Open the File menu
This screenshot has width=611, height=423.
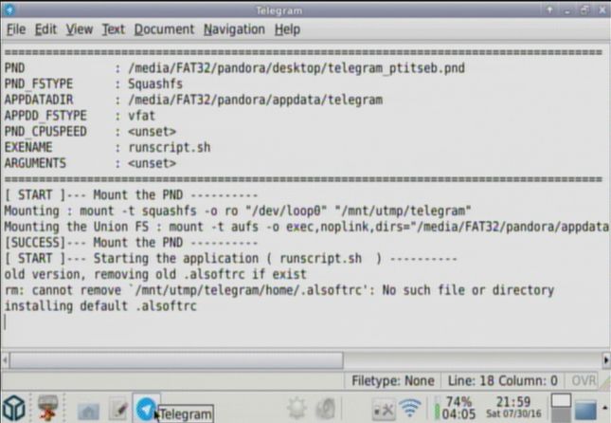[17, 29]
